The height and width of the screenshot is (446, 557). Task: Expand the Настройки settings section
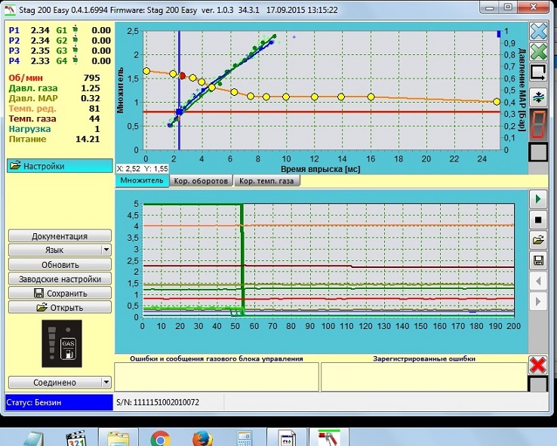click(x=59, y=166)
